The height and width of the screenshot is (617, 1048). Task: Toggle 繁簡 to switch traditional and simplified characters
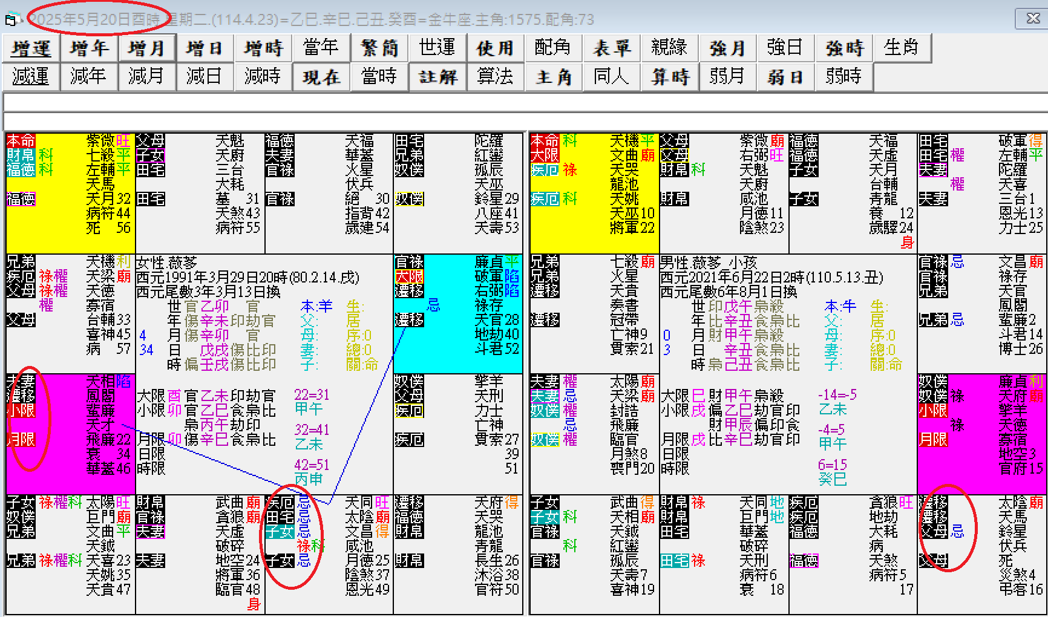[x=379, y=48]
